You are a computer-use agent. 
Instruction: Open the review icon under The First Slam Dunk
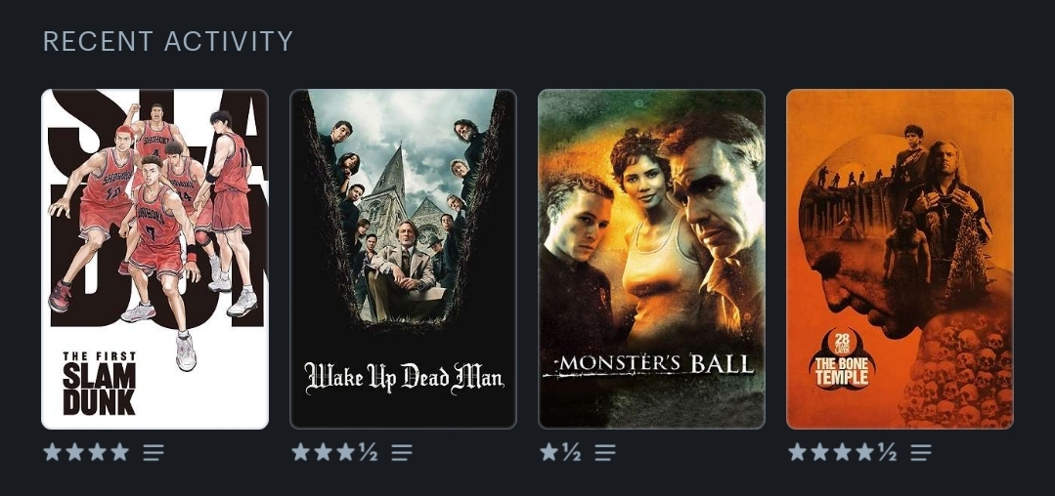(154, 452)
